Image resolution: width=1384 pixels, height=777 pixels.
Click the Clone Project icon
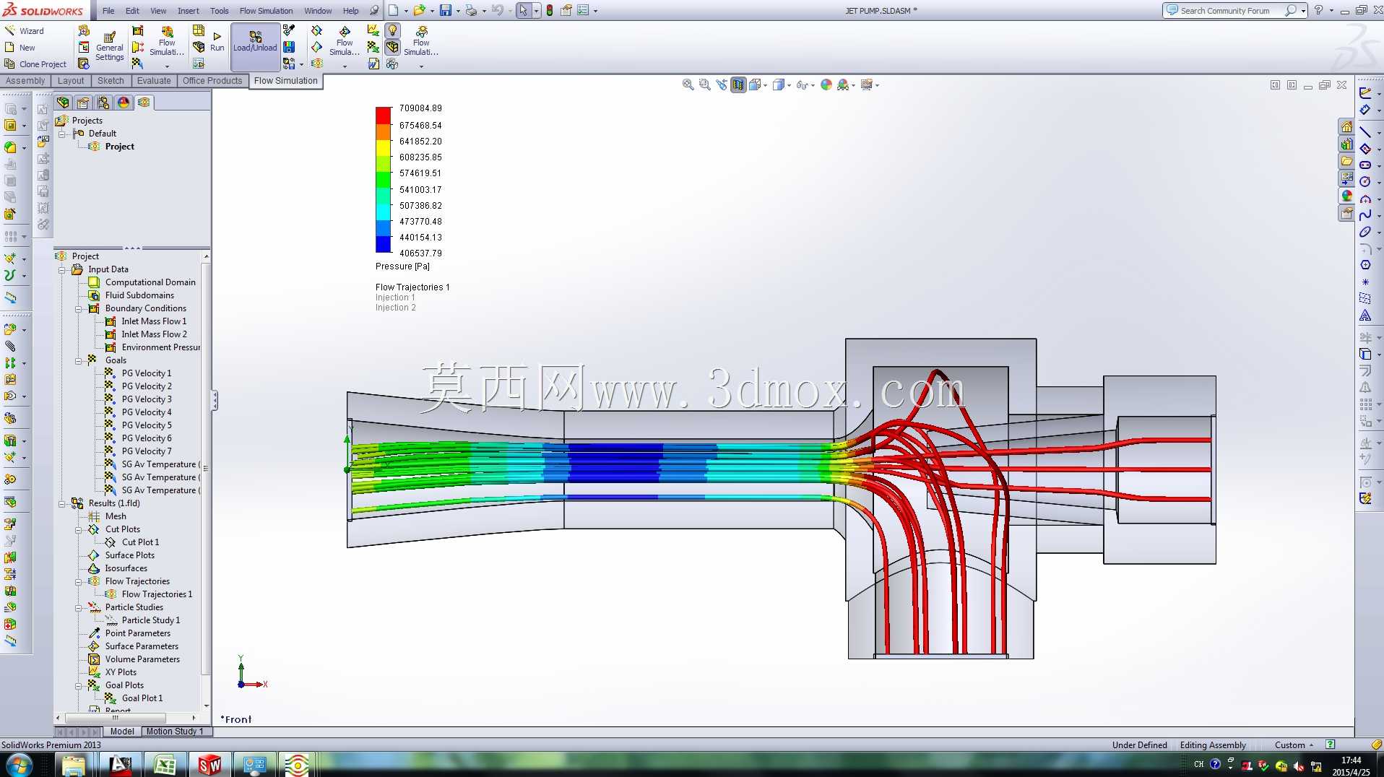tap(10, 64)
